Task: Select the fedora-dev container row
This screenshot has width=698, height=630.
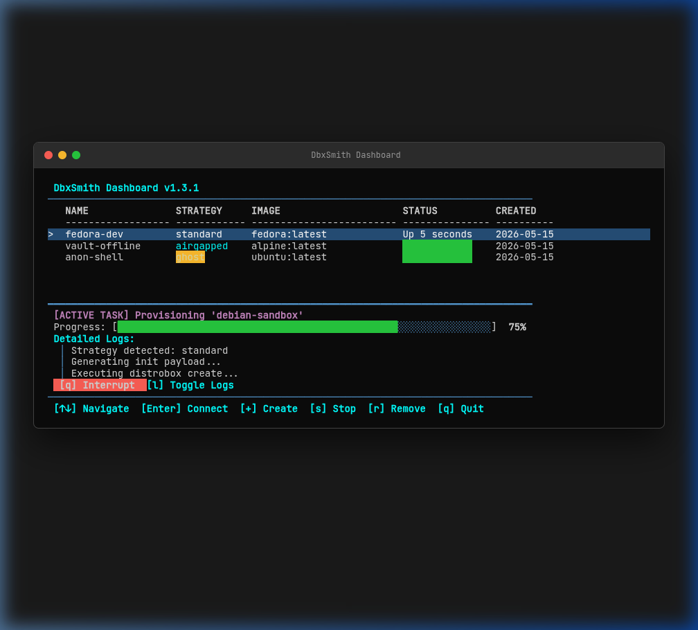Action: pos(348,234)
